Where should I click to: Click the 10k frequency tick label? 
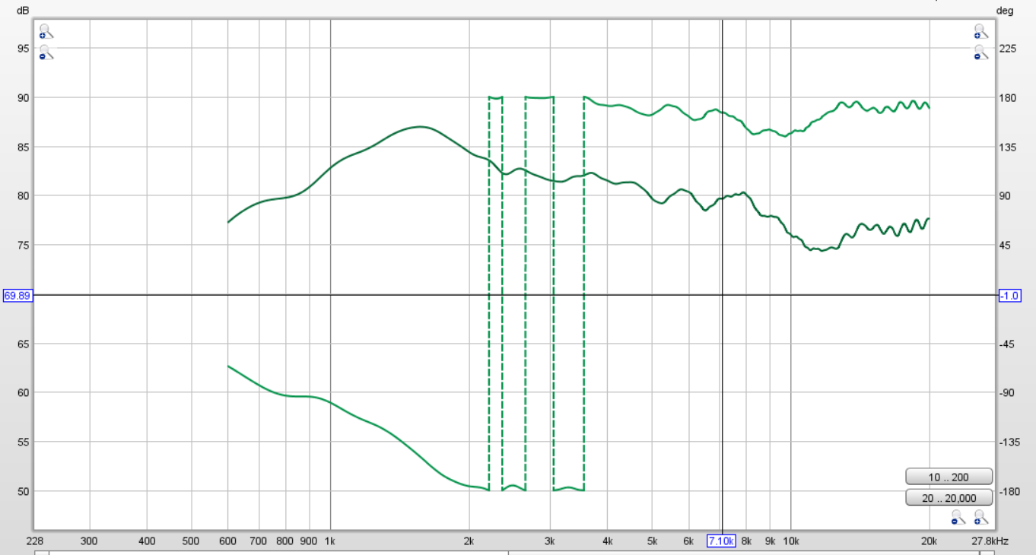click(791, 541)
